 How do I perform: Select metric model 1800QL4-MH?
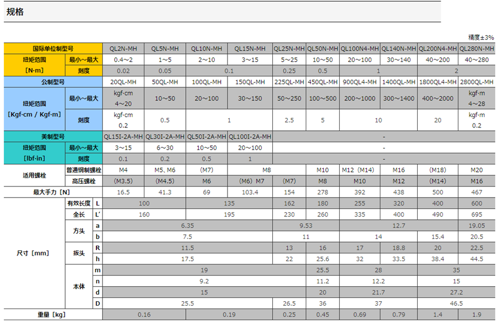pyautogui.click(x=438, y=82)
